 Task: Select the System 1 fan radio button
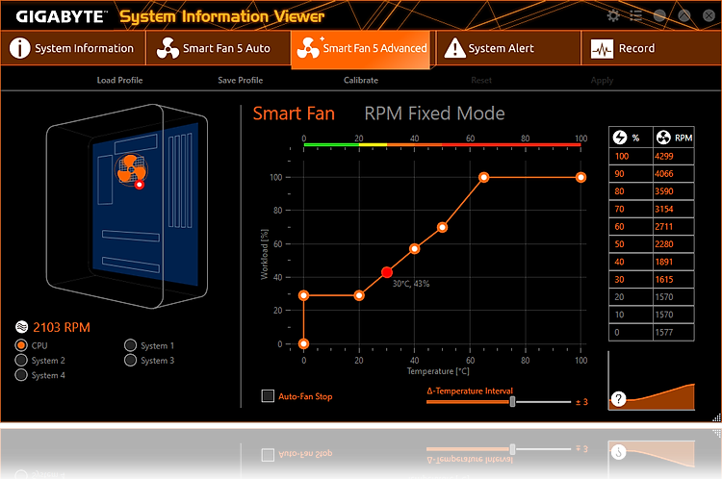click(x=130, y=345)
